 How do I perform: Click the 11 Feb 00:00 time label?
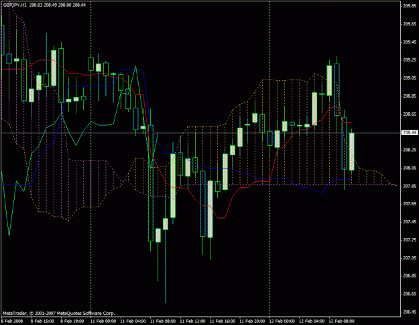click(x=103, y=321)
